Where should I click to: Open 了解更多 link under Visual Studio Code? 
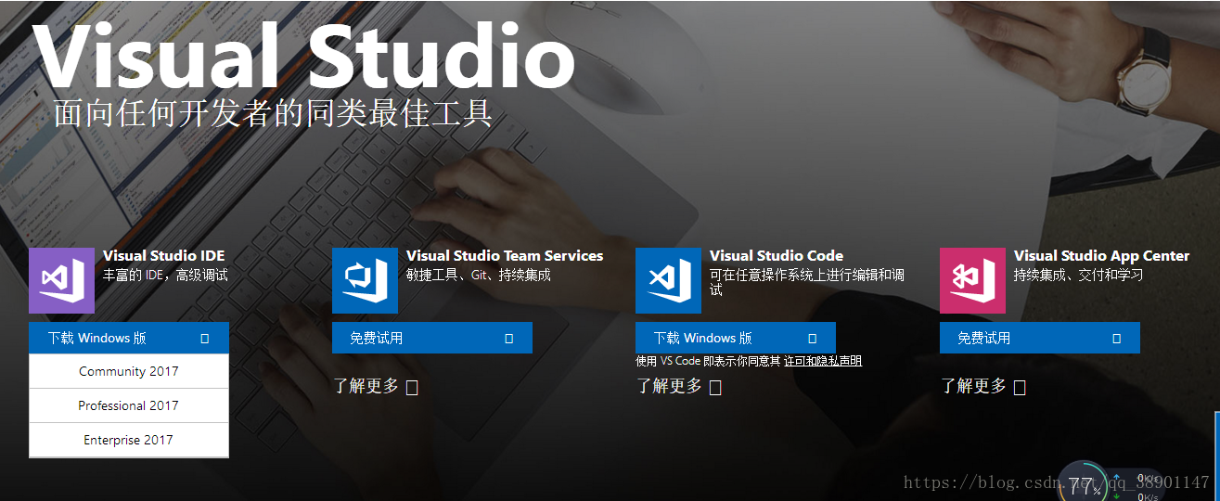pyautogui.click(x=679, y=386)
